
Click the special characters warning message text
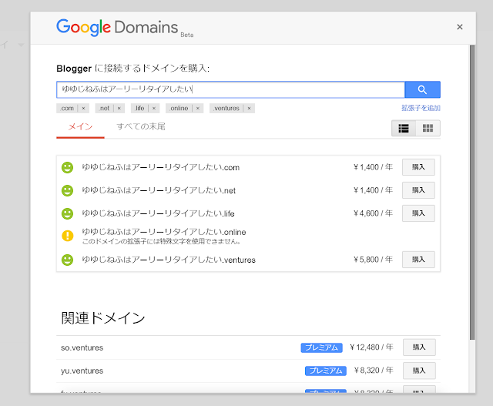(162, 242)
